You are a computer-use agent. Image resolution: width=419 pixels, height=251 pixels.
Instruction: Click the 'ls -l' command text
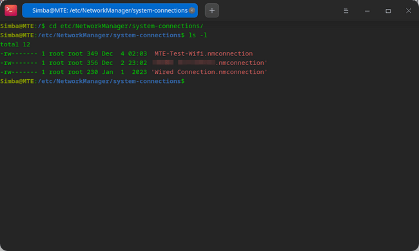click(198, 35)
